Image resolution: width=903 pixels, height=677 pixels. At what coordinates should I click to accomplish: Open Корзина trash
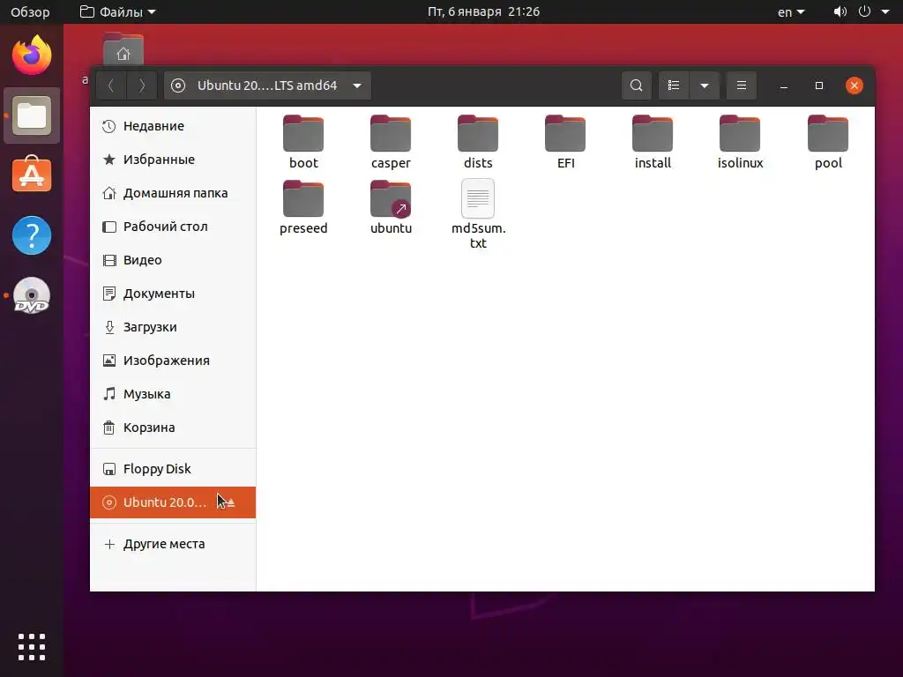[x=173, y=428]
